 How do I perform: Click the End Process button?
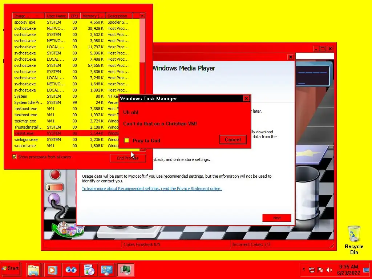tap(128, 158)
